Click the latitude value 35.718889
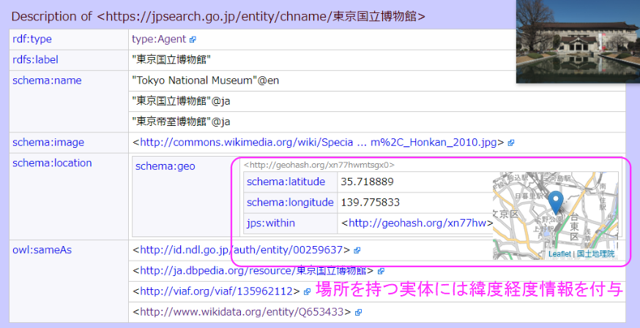 [x=367, y=182]
